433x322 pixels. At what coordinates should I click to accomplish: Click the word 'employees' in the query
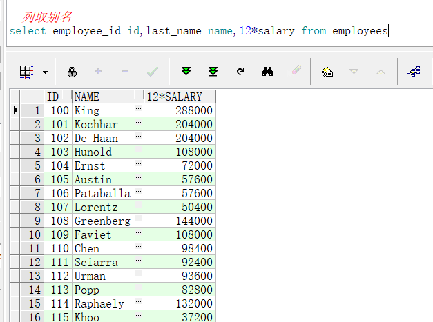[x=360, y=32]
